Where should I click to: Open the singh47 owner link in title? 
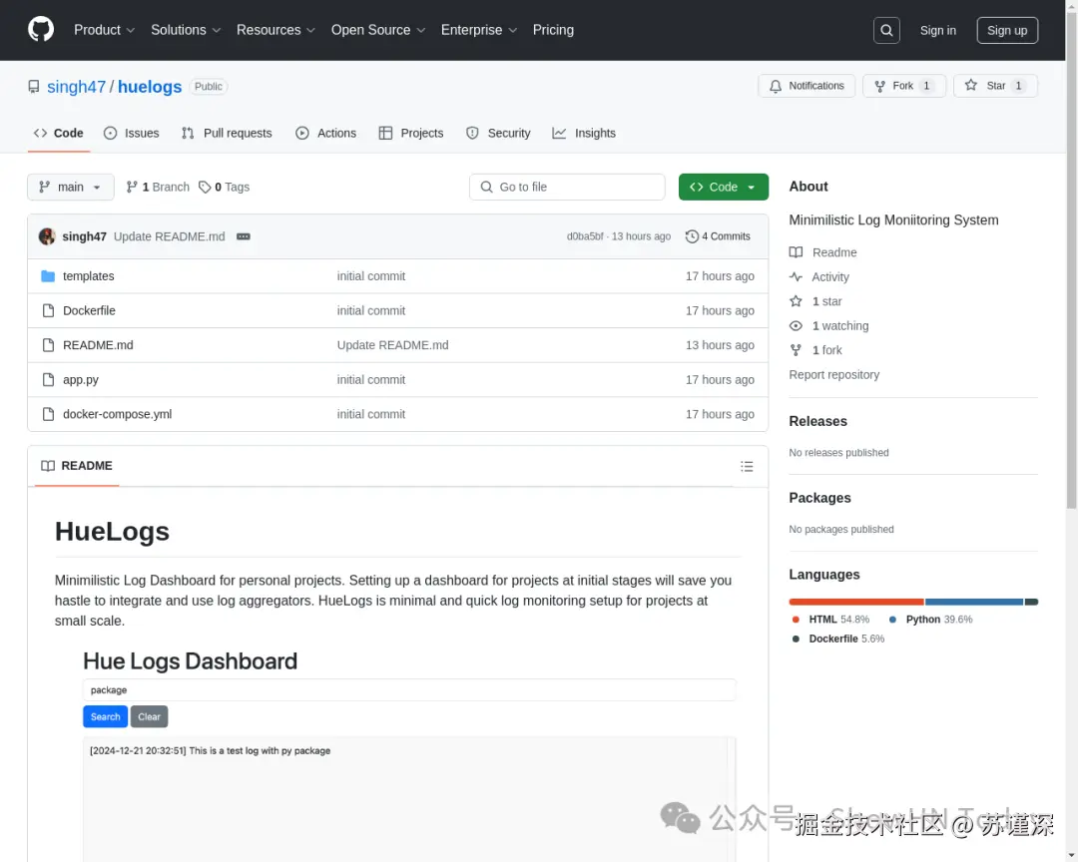click(x=76, y=87)
